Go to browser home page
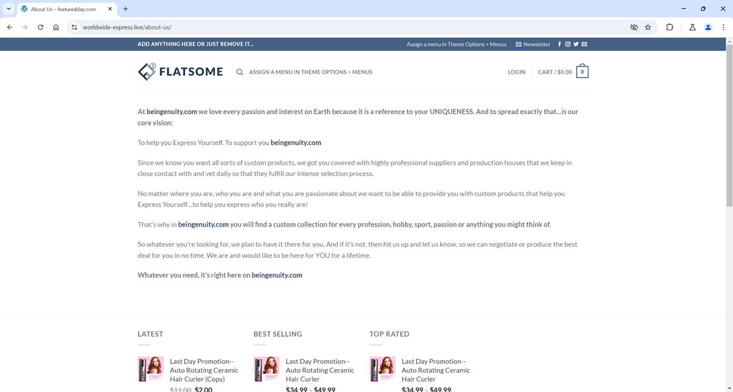 tap(56, 27)
